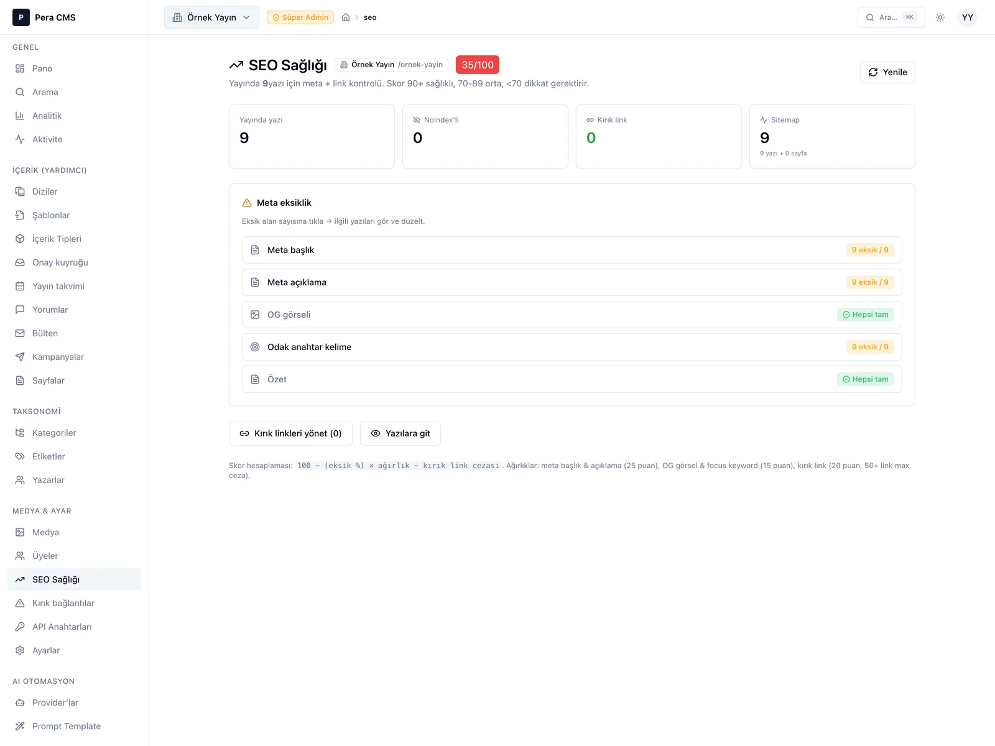Image resolution: width=995 pixels, height=746 pixels.
Task: Open the Meta başlık missing row
Action: click(x=572, y=250)
